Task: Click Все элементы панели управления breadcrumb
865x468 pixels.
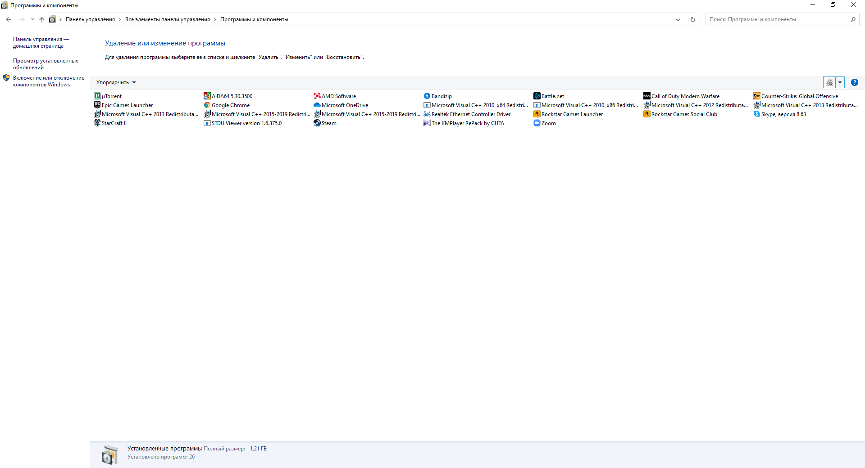Action: click(x=168, y=19)
